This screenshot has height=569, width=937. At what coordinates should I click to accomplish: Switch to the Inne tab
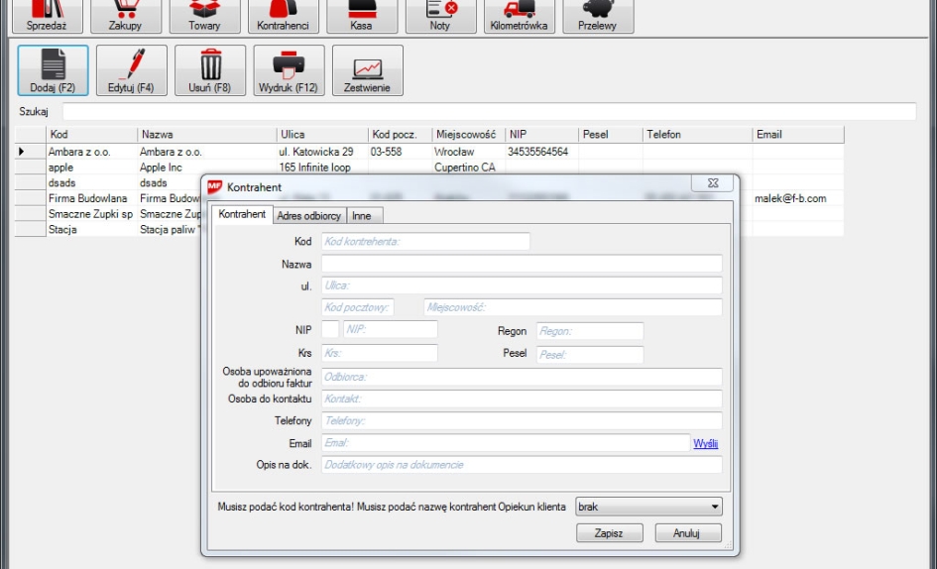362,215
